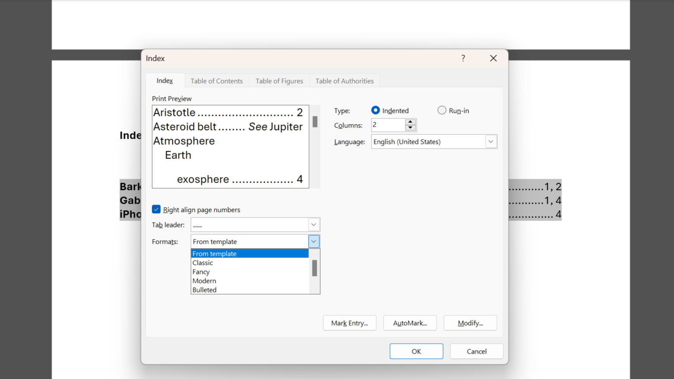674x379 pixels.
Task: Click the Columns number field
Action: click(x=388, y=125)
